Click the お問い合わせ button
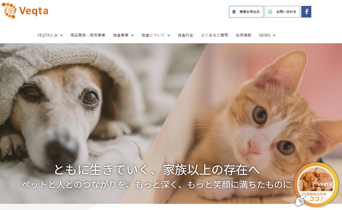Screen dimensions: 342x210 pos(282,12)
